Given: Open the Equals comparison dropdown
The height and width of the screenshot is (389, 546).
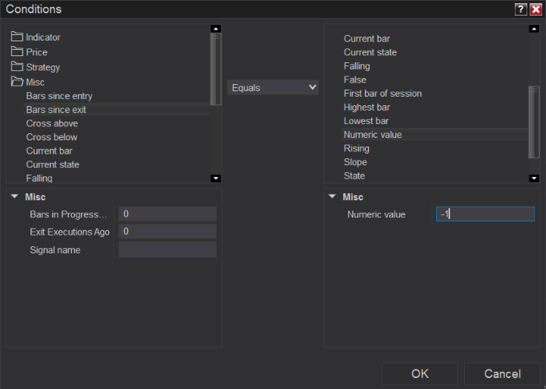Looking at the screenshot, I should [x=273, y=87].
